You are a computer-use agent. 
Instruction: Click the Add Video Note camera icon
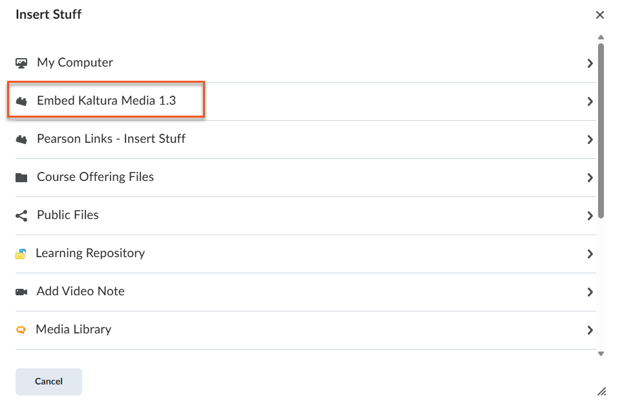21,292
